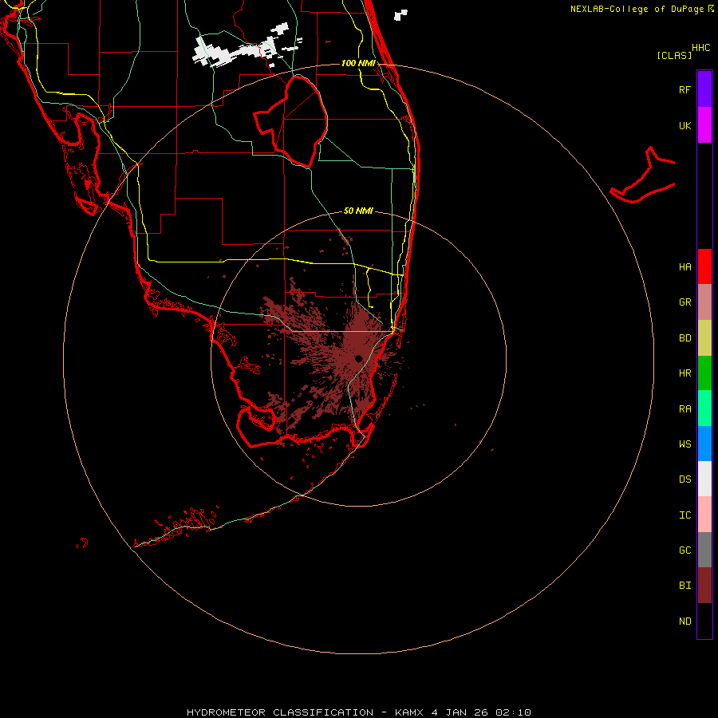This screenshot has height=718, width=718.
Task: Click the HYDROMETEOR CLASSIFICATION title text
Action: (280, 712)
